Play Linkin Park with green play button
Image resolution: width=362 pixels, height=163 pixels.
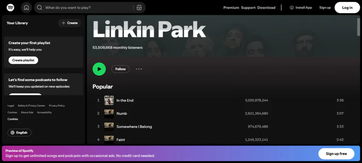(x=99, y=69)
